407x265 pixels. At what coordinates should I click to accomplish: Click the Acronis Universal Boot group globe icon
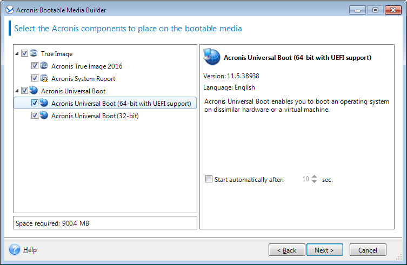[x=34, y=91]
